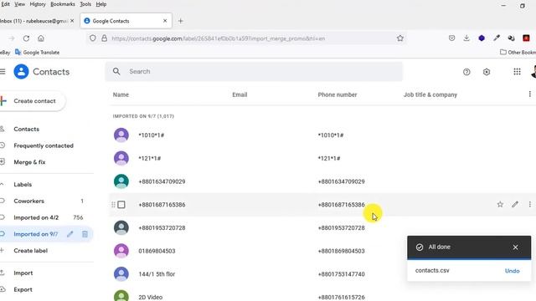Viewport: 536px width, 301px height.
Task: Go to browser home page icon
Action: 41,38
